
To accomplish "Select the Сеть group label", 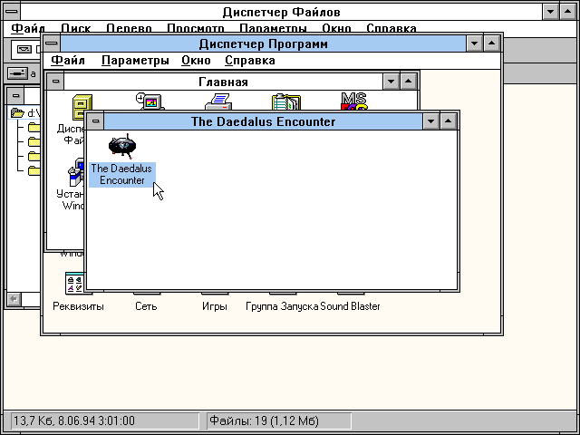I will point(146,306).
